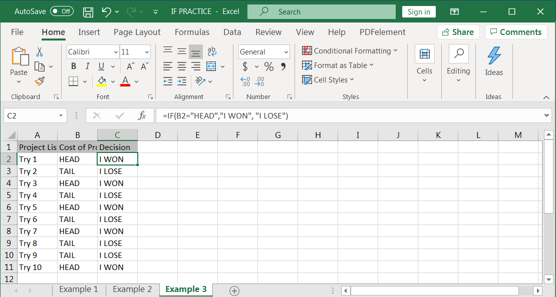Click the red Font Color button
Image resolution: width=556 pixels, height=297 pixels.
click(x=126, y=81)
